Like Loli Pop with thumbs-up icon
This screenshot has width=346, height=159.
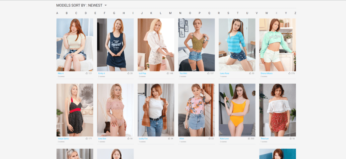(x=168, y=73)
